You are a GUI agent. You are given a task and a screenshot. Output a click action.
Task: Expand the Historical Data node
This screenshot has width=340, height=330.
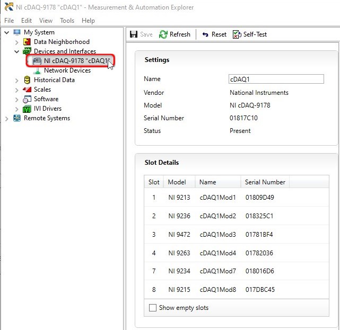(16, 81)
